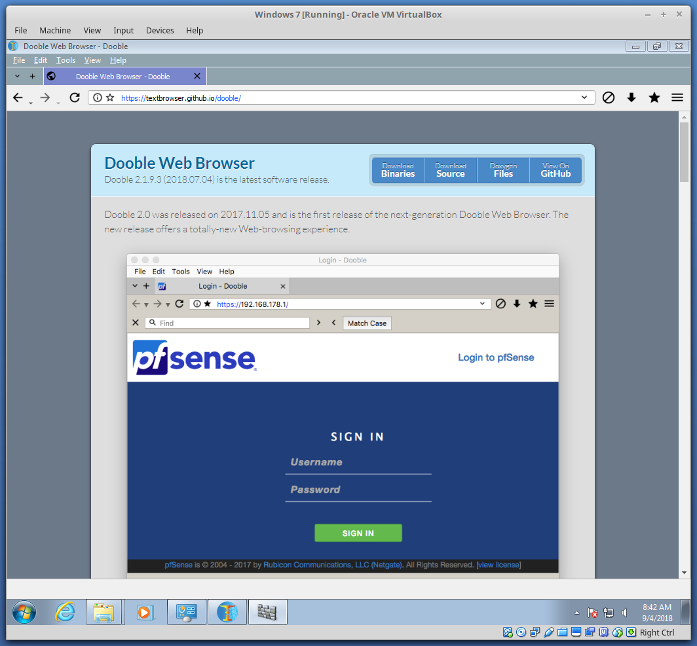The height and width of the screenshot is (646, 697).
Task: Click View On GitHub button
Action: click(556, 170)
